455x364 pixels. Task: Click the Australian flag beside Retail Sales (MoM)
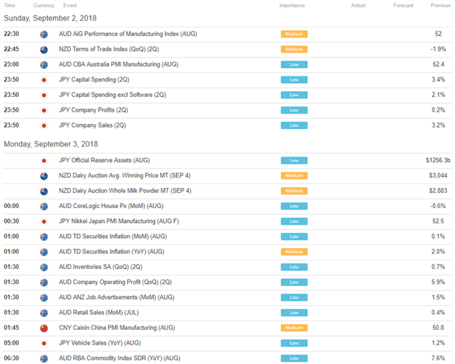pyautogui.click(x=43, y=313)
